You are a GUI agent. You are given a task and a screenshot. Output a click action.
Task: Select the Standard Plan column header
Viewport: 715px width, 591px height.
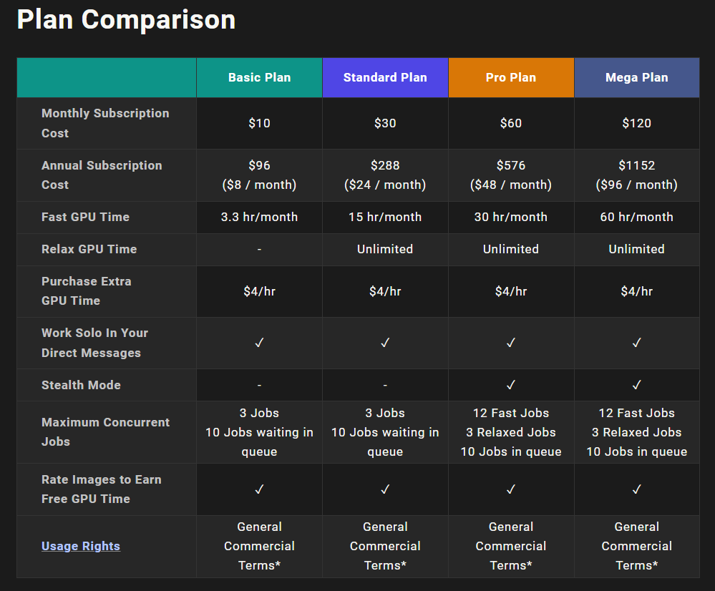385,77
